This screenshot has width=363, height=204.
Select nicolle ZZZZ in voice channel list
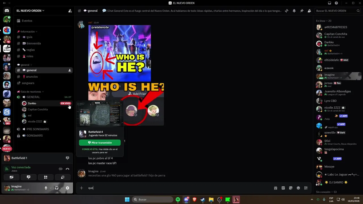[x=46, y=122]
